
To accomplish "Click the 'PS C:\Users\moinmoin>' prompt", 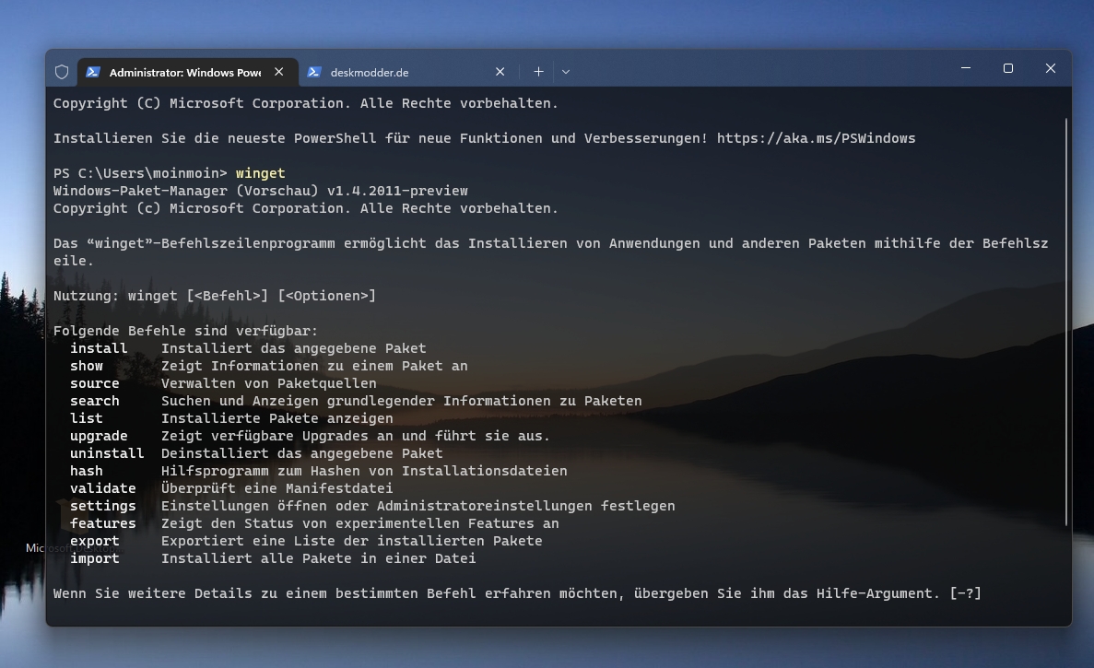I will pos(140,173).
